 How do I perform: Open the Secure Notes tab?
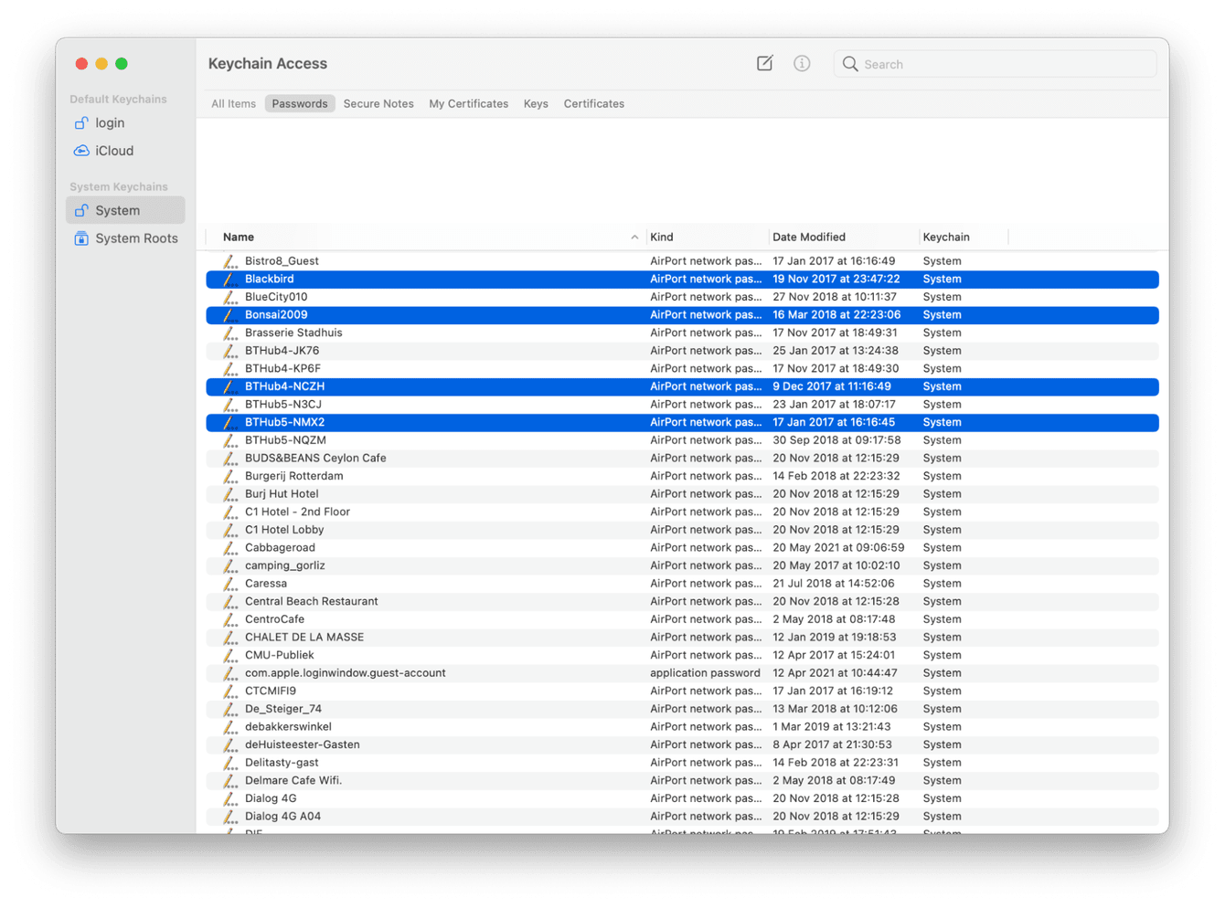pos(378,103)
